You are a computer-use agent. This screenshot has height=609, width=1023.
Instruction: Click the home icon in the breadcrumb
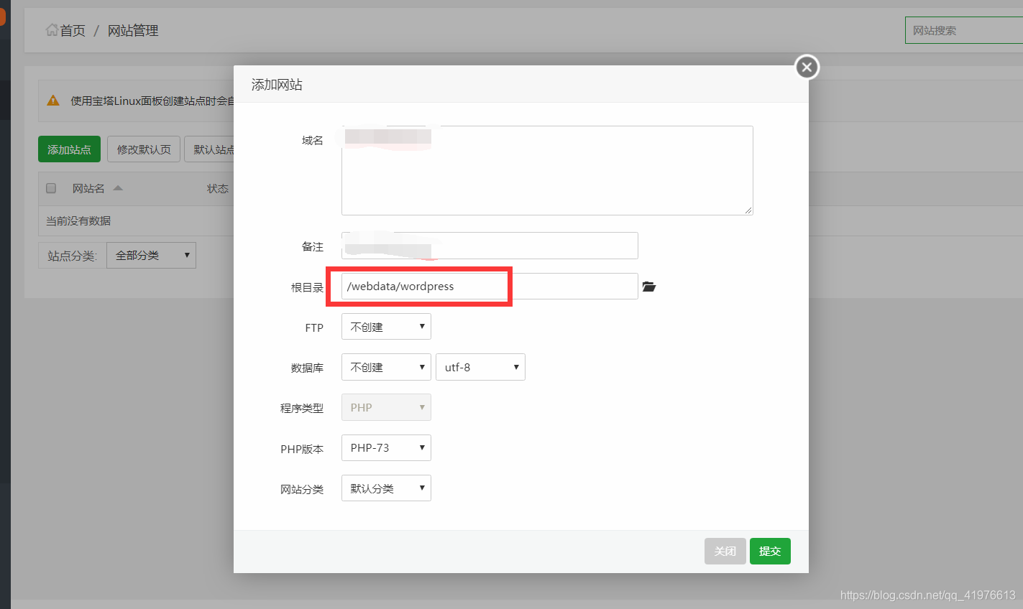point(52,30)
